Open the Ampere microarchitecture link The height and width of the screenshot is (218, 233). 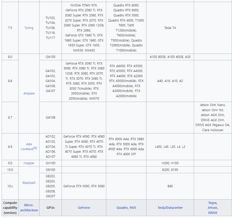pyautogui.click(x=29, y=94)
